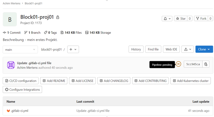Viewport: 214px width, 117px height.
Task: Click commit hash 5cc945ca
Action: point(193,64)
